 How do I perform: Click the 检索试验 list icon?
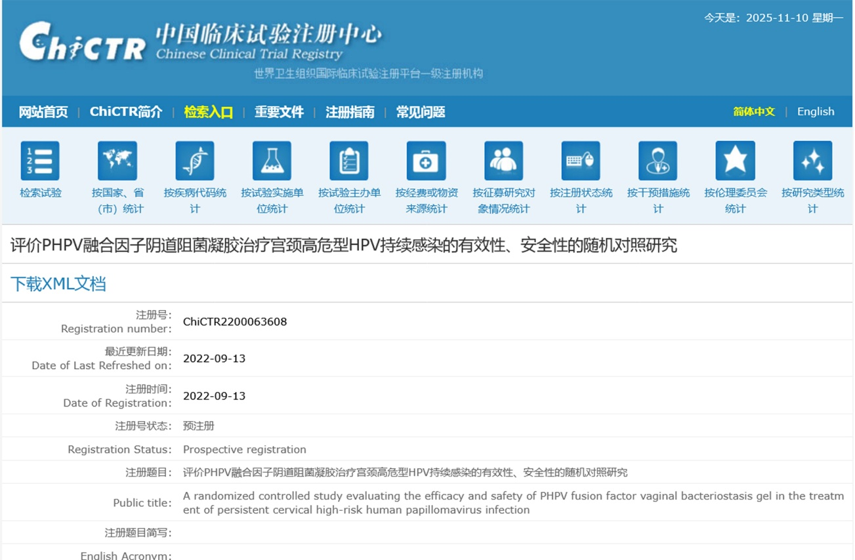tap(40, 161)
